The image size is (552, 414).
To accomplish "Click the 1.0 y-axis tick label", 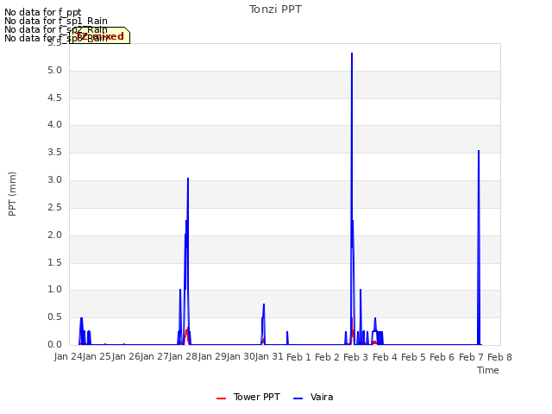I will click(x=54, y=290).
